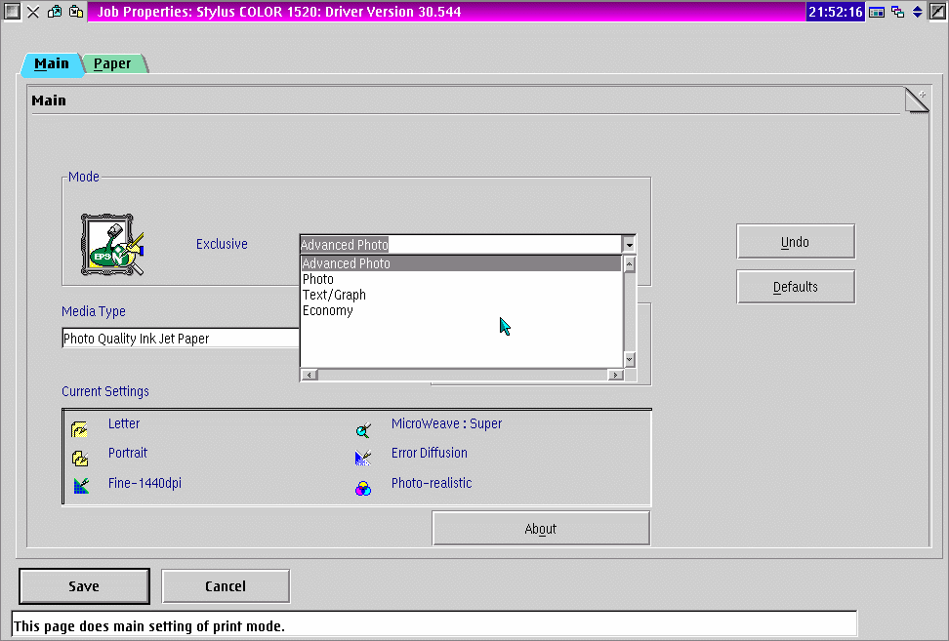Click the clock showing 21:52:16
949x641 pixels.
click(835, 12)
